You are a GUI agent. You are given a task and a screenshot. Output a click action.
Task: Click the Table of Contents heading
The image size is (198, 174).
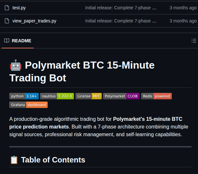coord(53,160)
